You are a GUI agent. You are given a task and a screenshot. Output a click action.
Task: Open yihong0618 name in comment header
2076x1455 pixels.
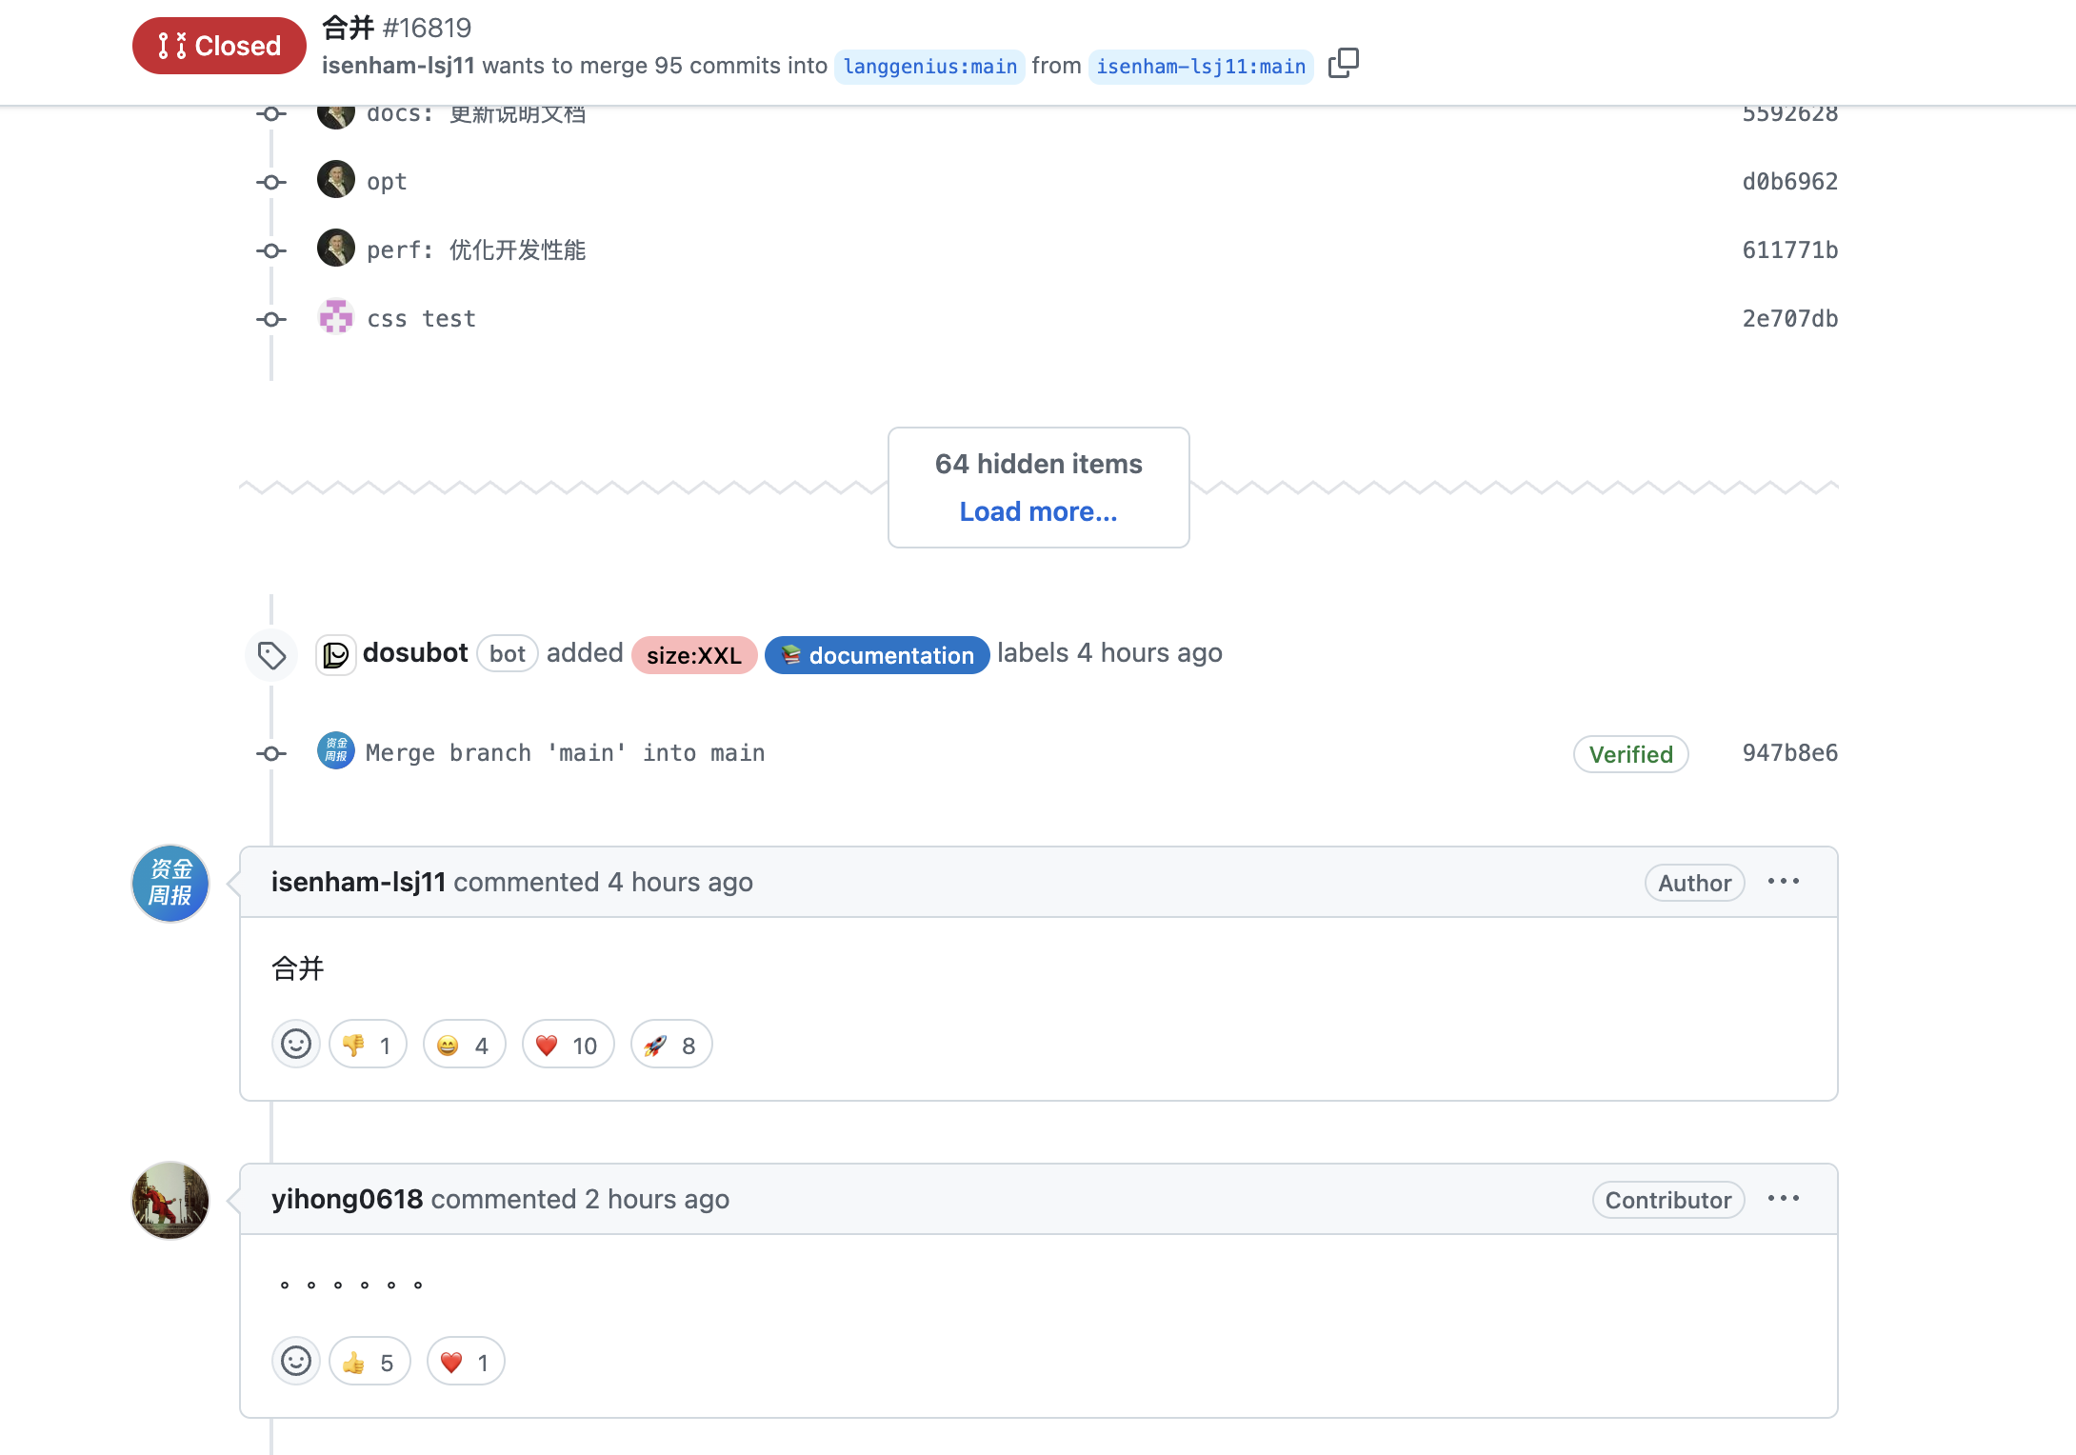pyautogui.click(x=348, y=1199)
